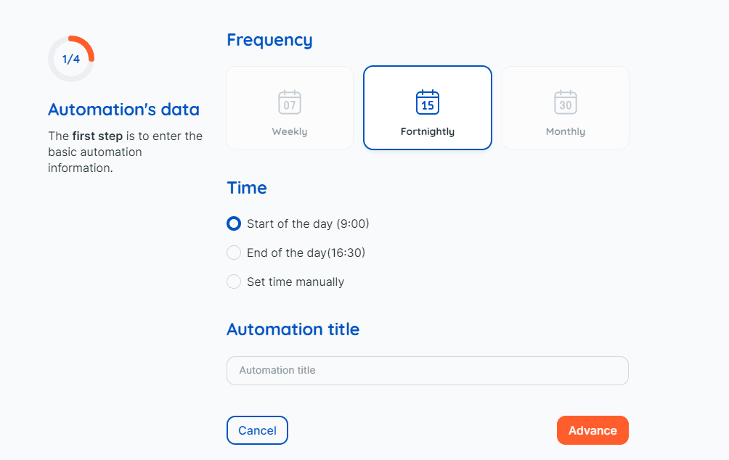Click the Automation's data sidebar heading

coord(123,110)
